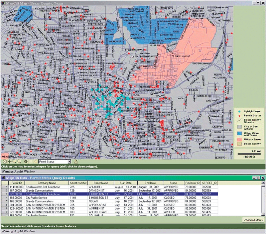Click the STREET_ID column header
The height and width of the screenshot is (234, 266).
click(209, 183)
